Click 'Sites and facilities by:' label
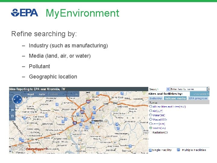The height and width of the screenshot is (163, 217). point(165,94)
